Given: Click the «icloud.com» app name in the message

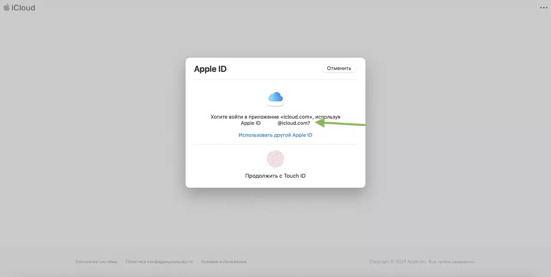Looking at the screenshot, I should coord(297,117).
